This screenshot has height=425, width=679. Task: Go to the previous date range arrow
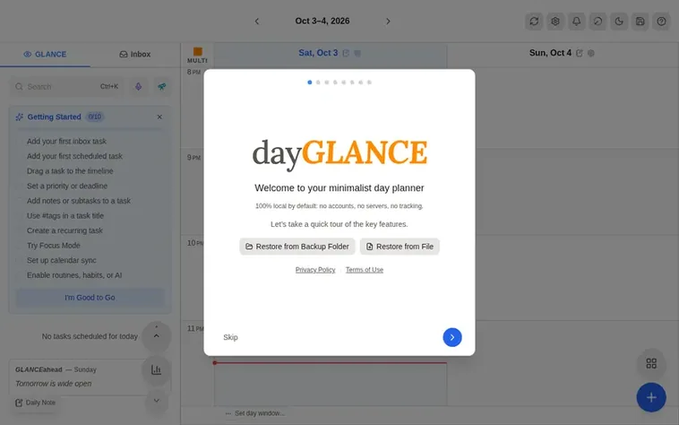point(257,22)
